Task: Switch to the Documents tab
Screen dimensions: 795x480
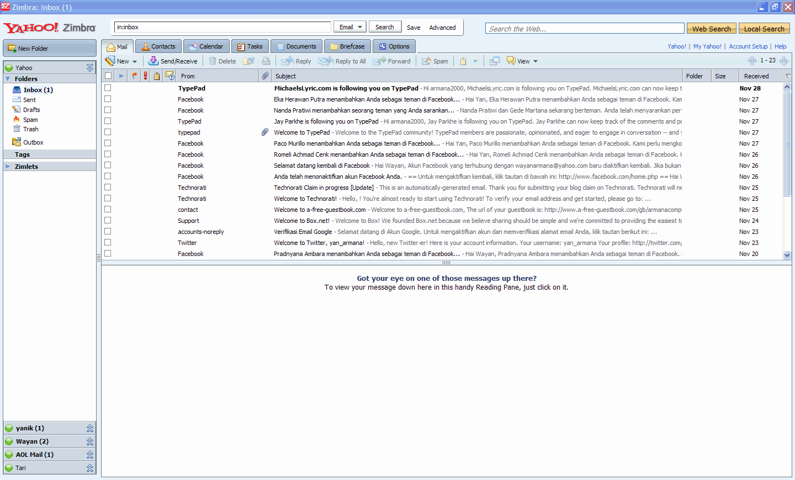Action: pyautogui.click(x=296, y=46)
